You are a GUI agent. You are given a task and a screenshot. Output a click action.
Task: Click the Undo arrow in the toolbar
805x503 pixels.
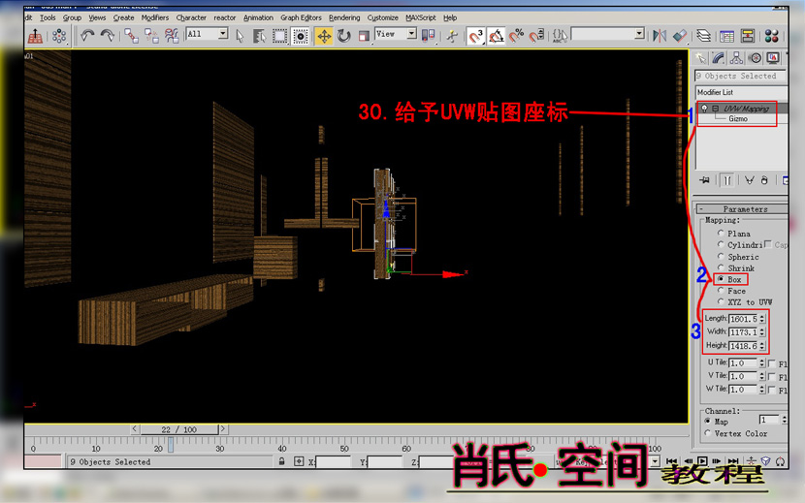[x=87, y=36]
